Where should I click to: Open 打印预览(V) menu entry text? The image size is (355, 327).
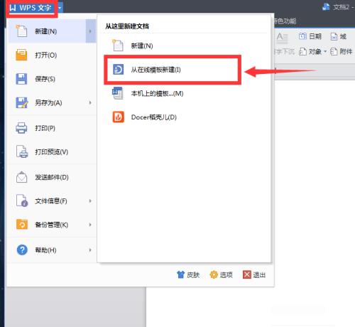(x=52, y=151)
